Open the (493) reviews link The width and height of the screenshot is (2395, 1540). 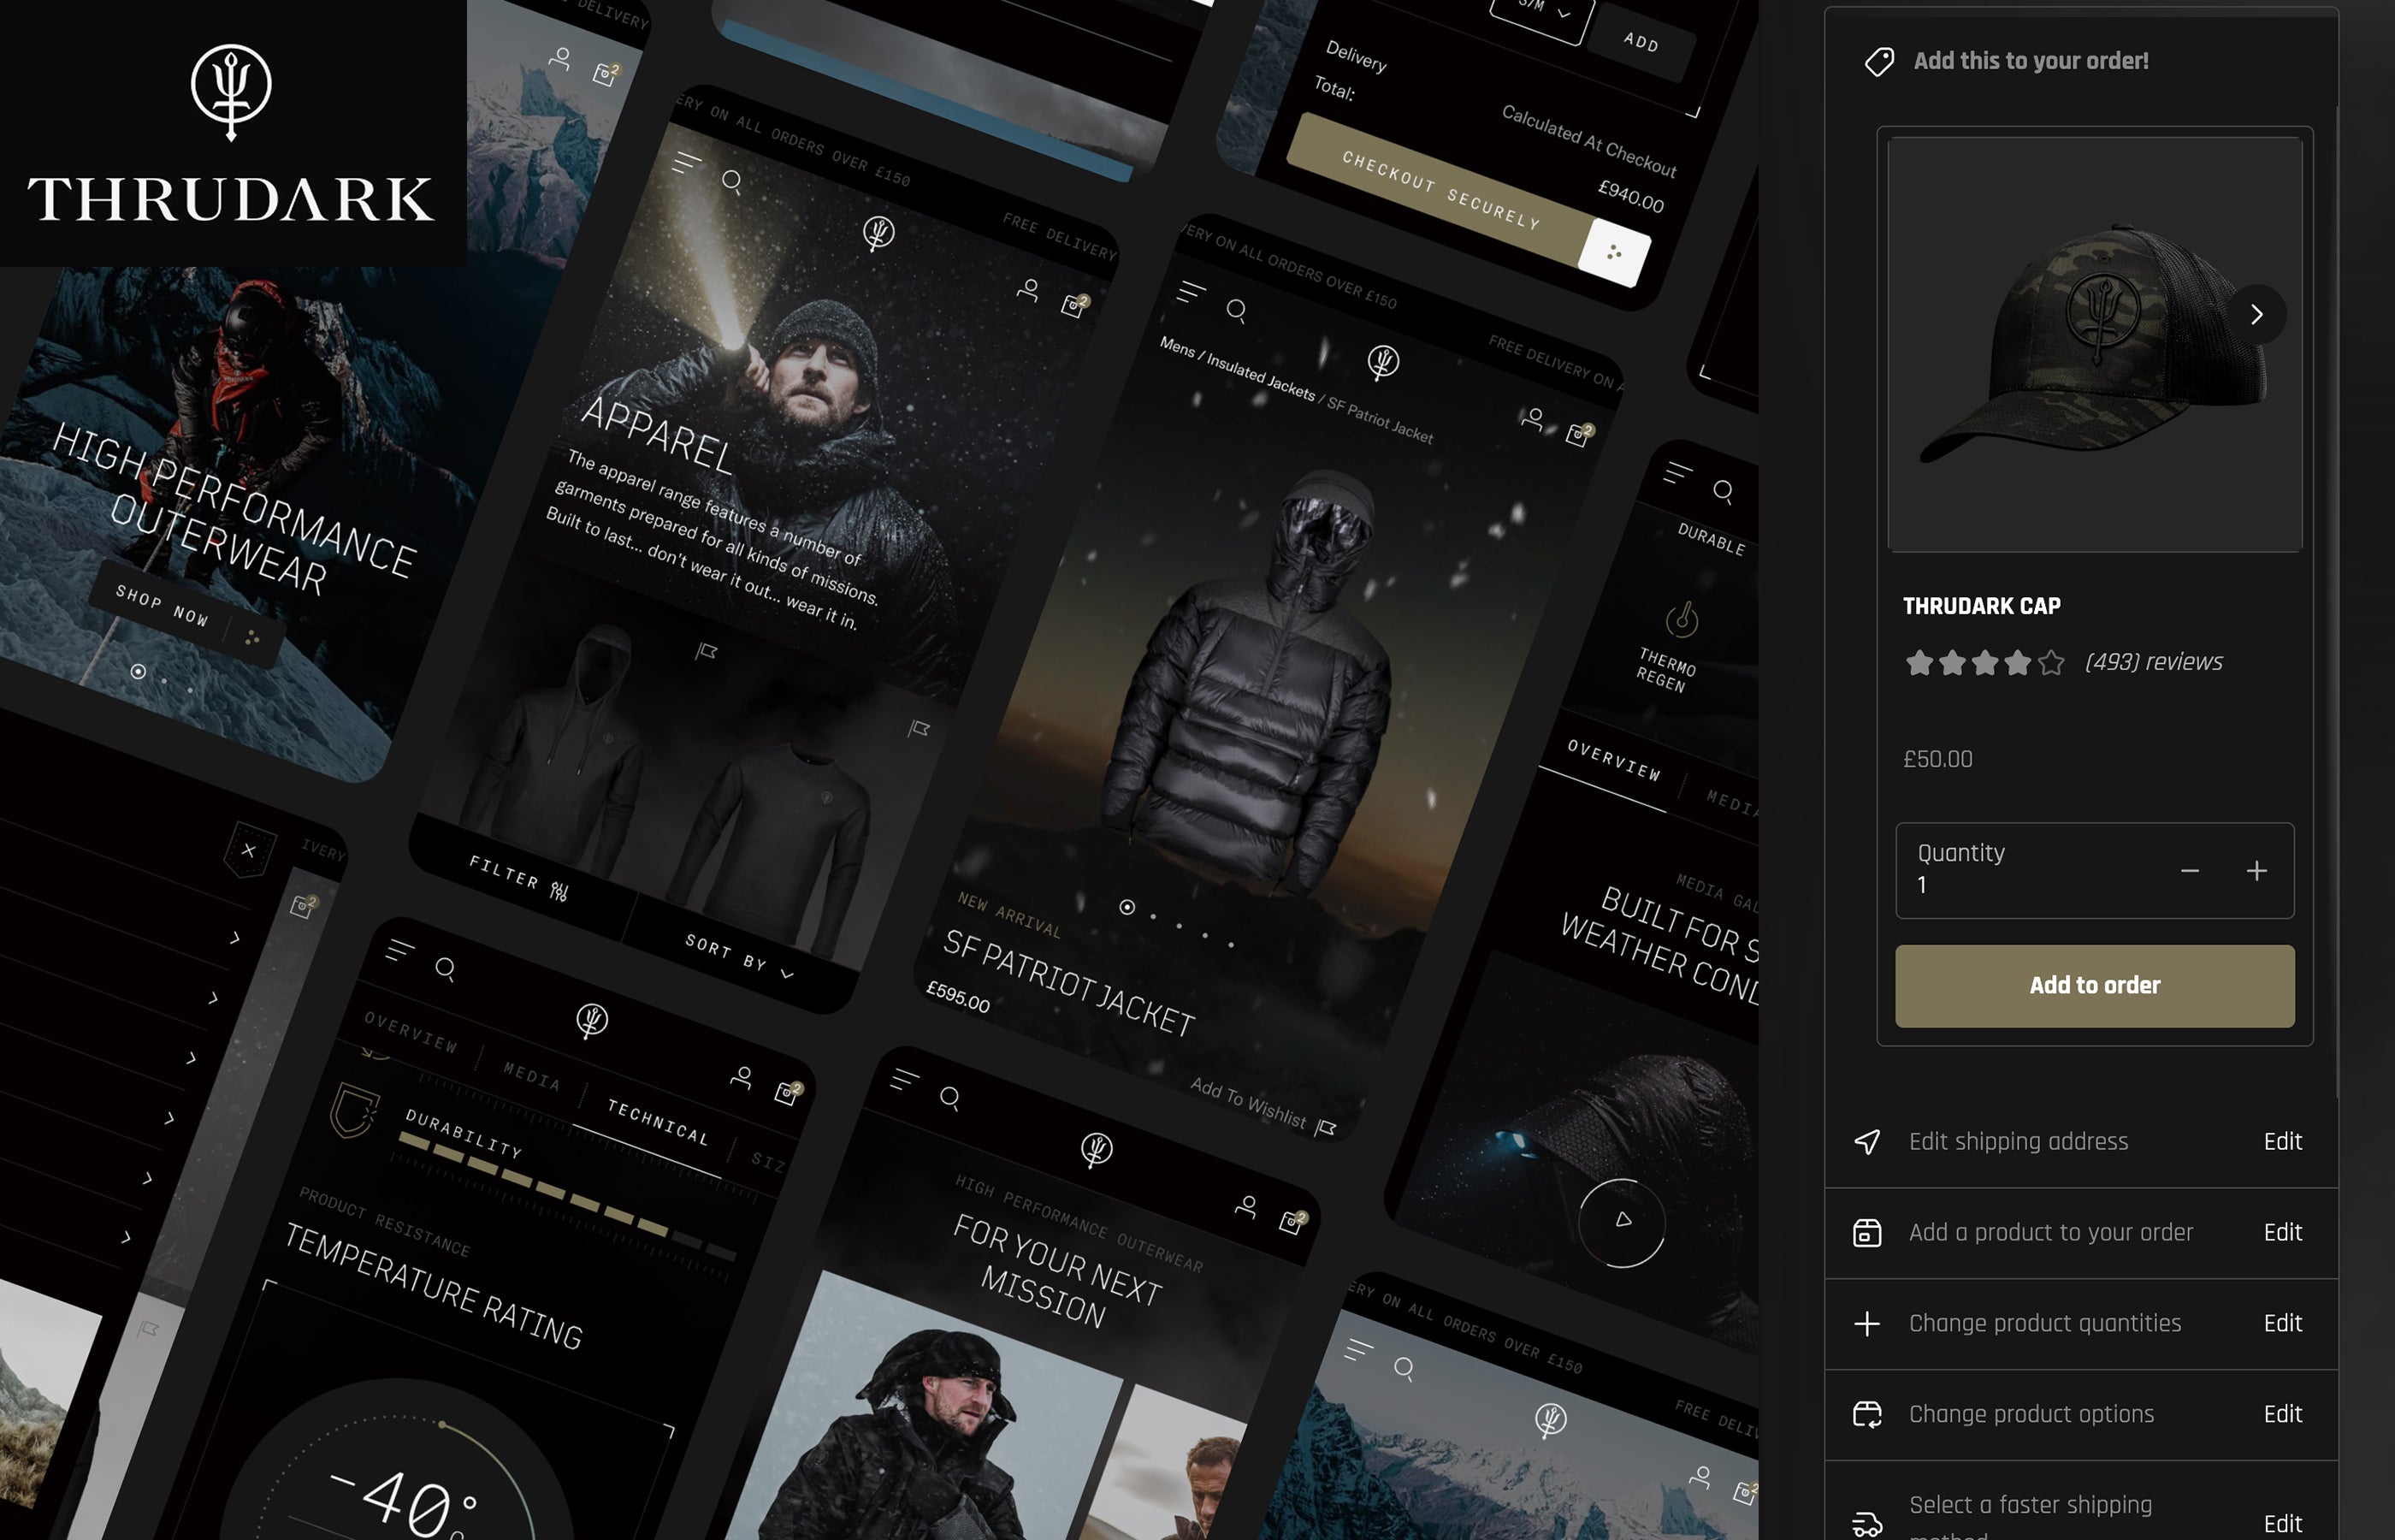2153,662
